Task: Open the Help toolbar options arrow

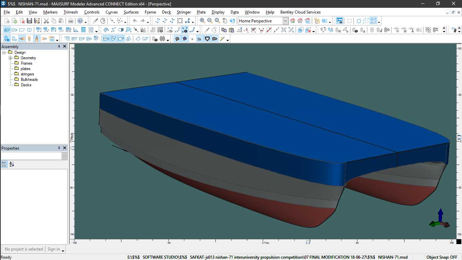Action: (86, 22)
